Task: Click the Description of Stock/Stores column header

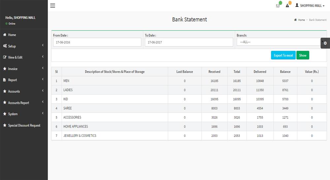Action: 115,71
